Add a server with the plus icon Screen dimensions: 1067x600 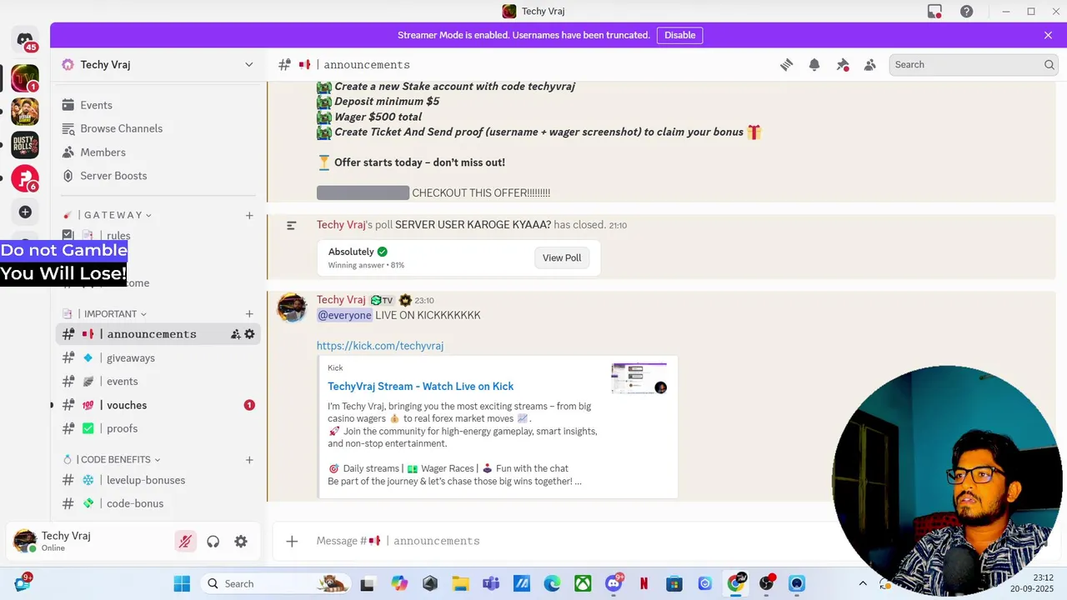(25, 212)
